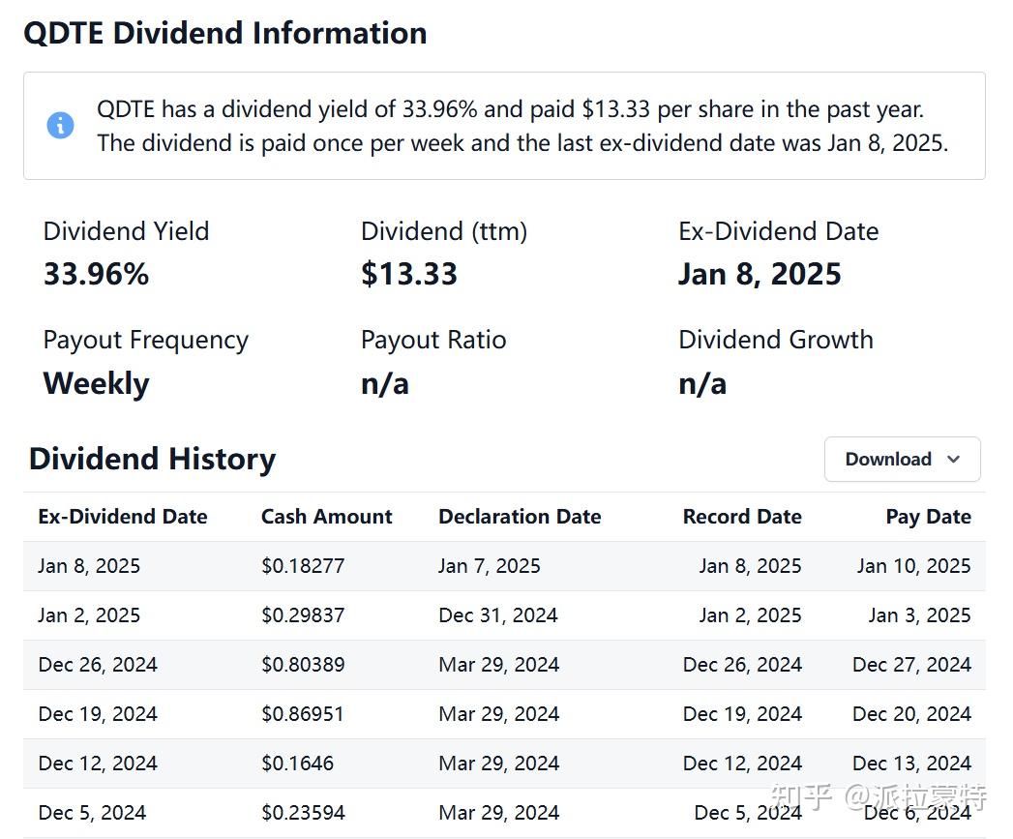Click the Pay Date column header
Viewport: 1013px width, 839px height.
click(928, 517)
